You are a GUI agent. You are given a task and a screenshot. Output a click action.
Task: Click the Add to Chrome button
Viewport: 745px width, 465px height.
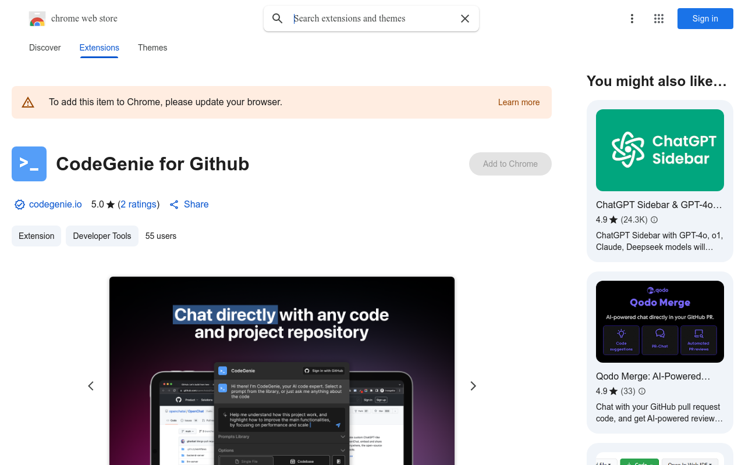coord(510,164)
